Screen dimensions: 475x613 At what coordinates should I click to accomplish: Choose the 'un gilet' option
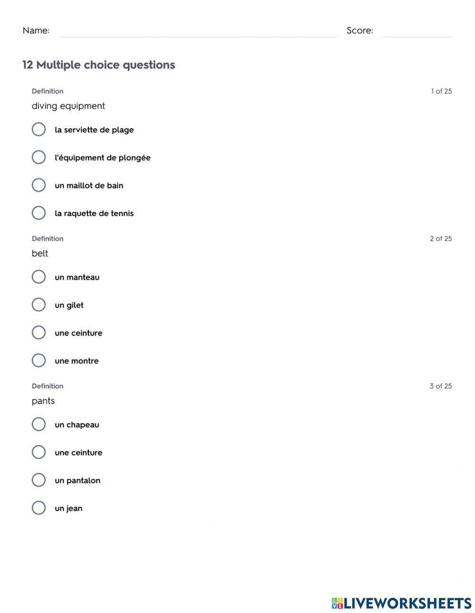[x=38, y=305]
